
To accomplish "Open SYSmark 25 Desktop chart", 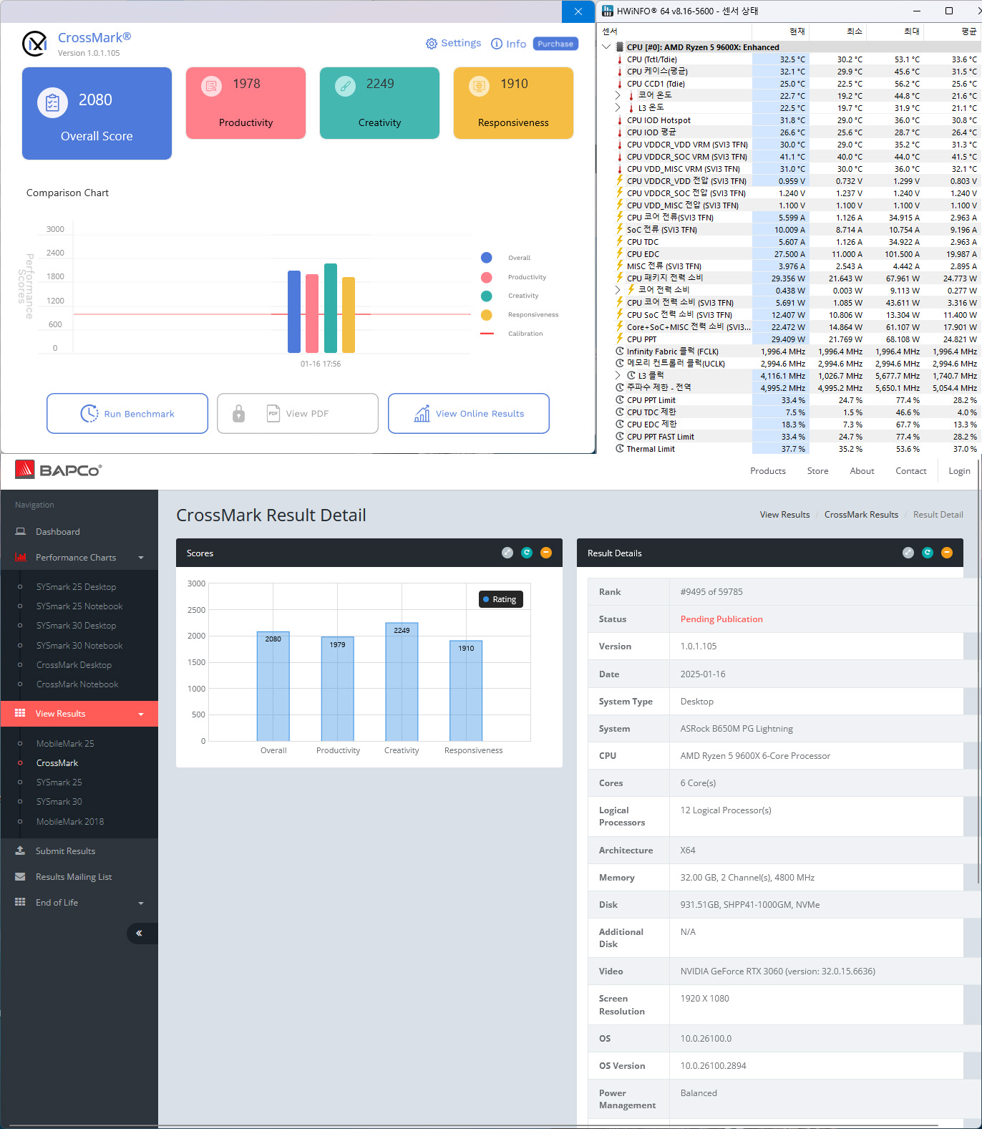I will [x=76, y=587].
